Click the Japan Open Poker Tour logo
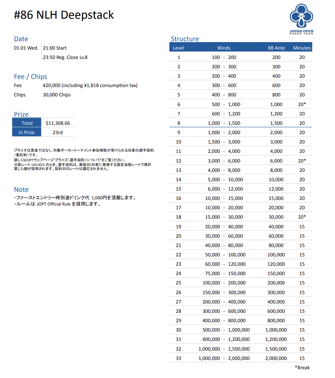The height and width of the screenshot is (378, 335). [301, 19]
